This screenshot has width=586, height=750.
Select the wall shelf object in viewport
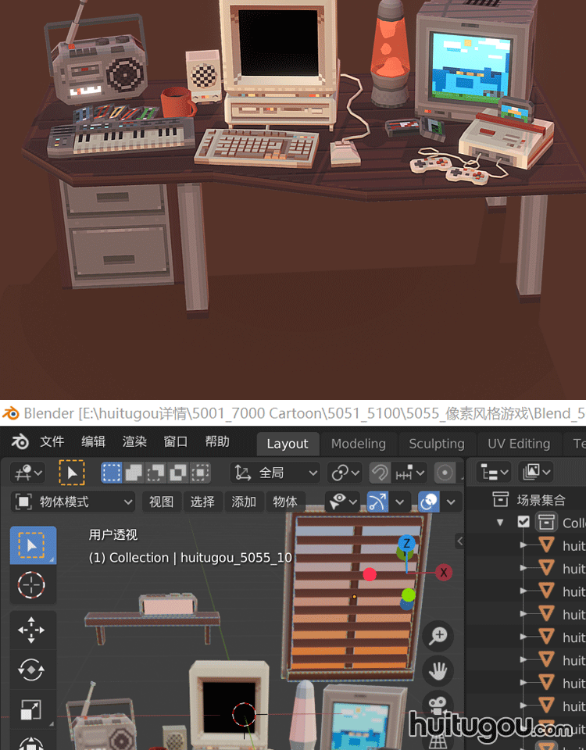tap(152, 620)
